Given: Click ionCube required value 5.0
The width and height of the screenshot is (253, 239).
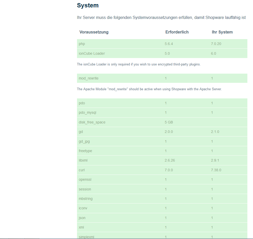Looking at the screenshot, I should [x=167, y=53].
